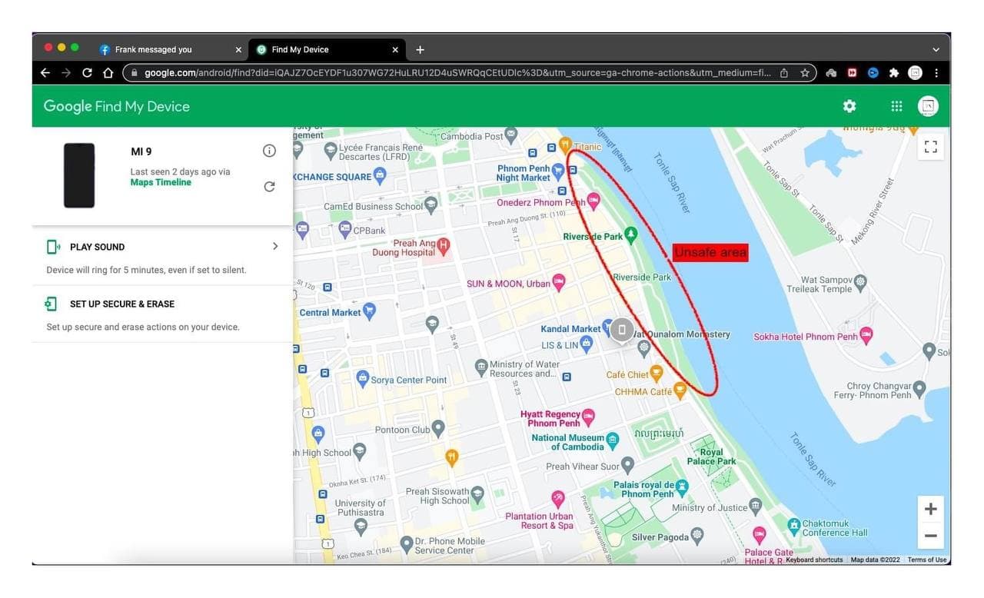
Task: Click the Kandal Market label
Action: 570,329
